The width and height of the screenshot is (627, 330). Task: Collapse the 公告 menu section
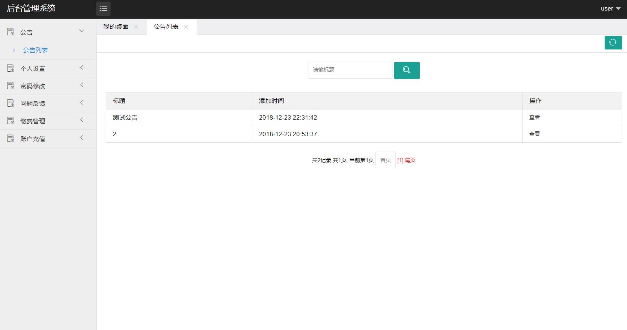pos(82,31)
